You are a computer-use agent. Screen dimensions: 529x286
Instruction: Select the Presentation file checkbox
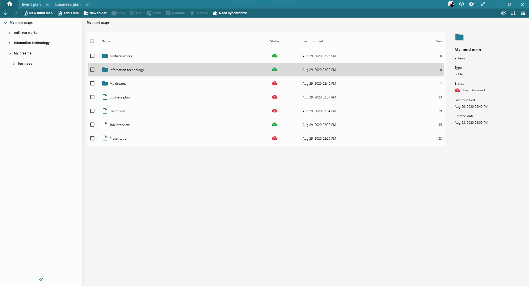pos(92,138)
